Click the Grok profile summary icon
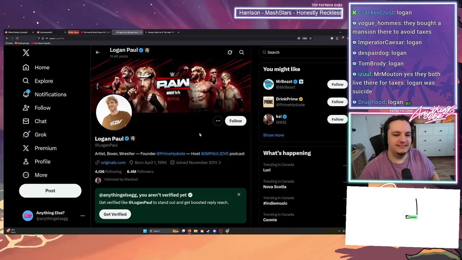Viewport: 462px width, 260px height. 230,52
